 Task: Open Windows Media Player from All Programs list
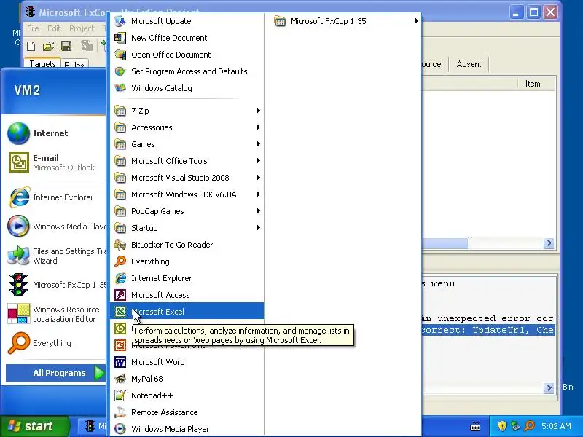pyautogui.click(x=187, y=429)
